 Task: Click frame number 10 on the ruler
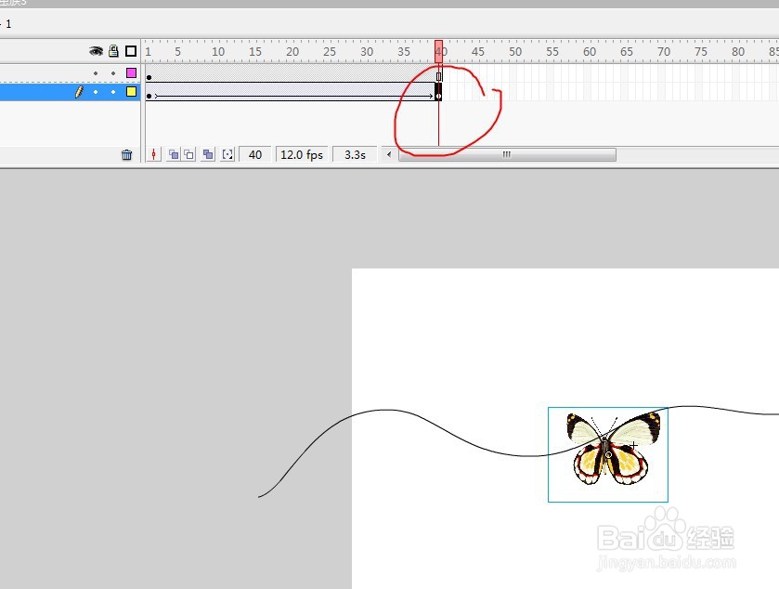[x=218, y=52]
